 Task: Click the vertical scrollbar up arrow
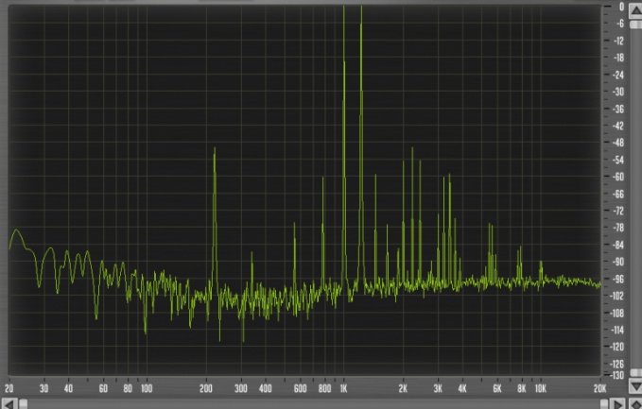[x=634, y=9]
